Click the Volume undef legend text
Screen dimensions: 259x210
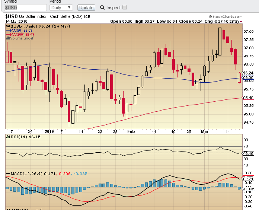point(22,38)
